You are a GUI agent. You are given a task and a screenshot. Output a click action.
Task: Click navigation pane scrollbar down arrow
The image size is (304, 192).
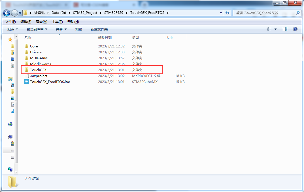point(16,172)
